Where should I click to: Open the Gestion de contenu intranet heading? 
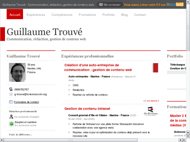pyautogui.click(x=87, y=109)
